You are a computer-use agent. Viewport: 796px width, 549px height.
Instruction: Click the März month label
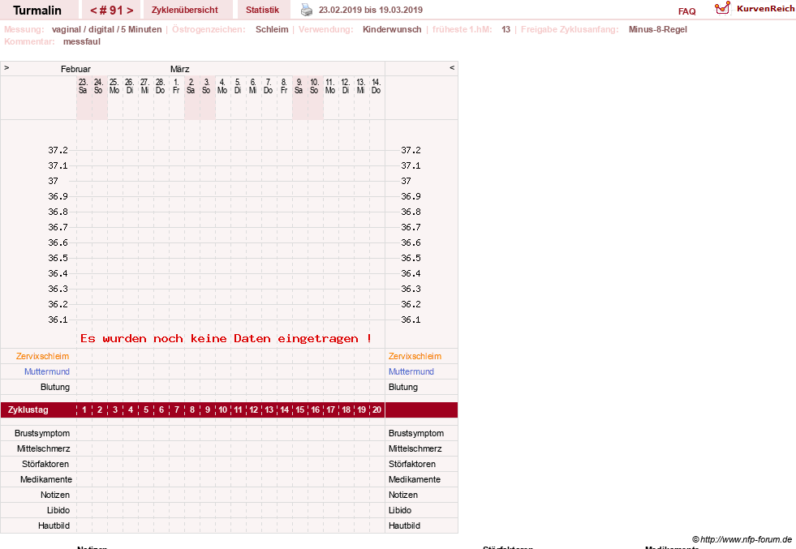pos(179,69)
